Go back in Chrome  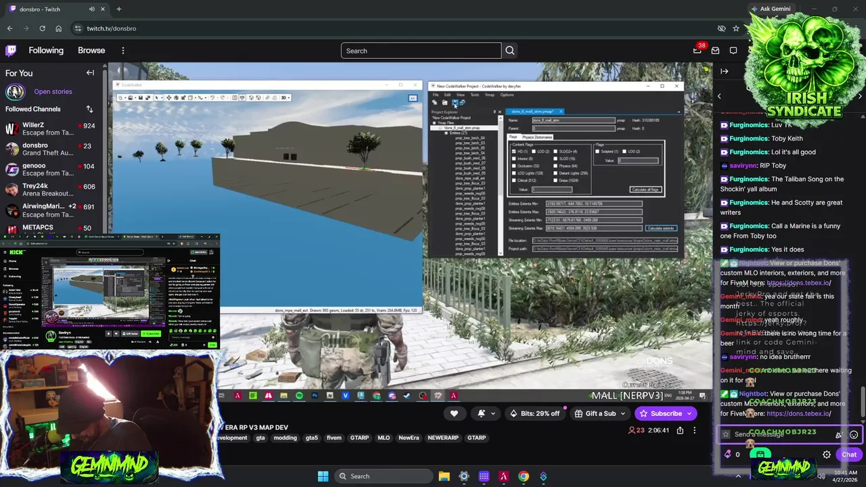coord(9,28)
